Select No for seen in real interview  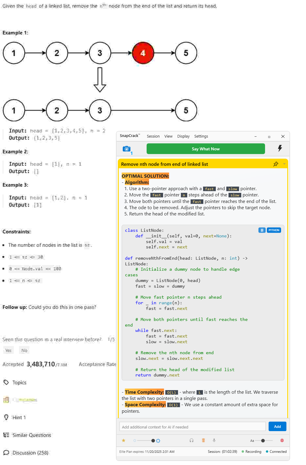[24, 351]
